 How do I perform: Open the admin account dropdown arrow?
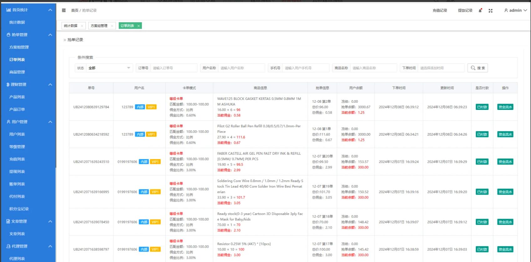(x=525, y=10)
